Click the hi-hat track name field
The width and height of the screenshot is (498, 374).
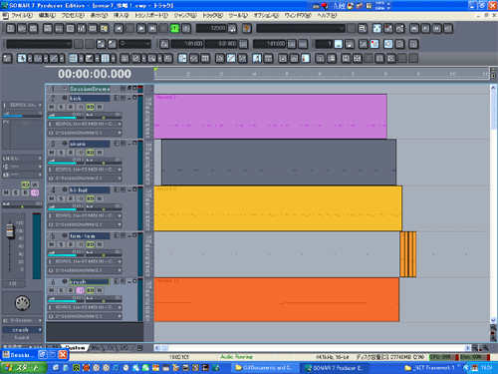point(90,189)
